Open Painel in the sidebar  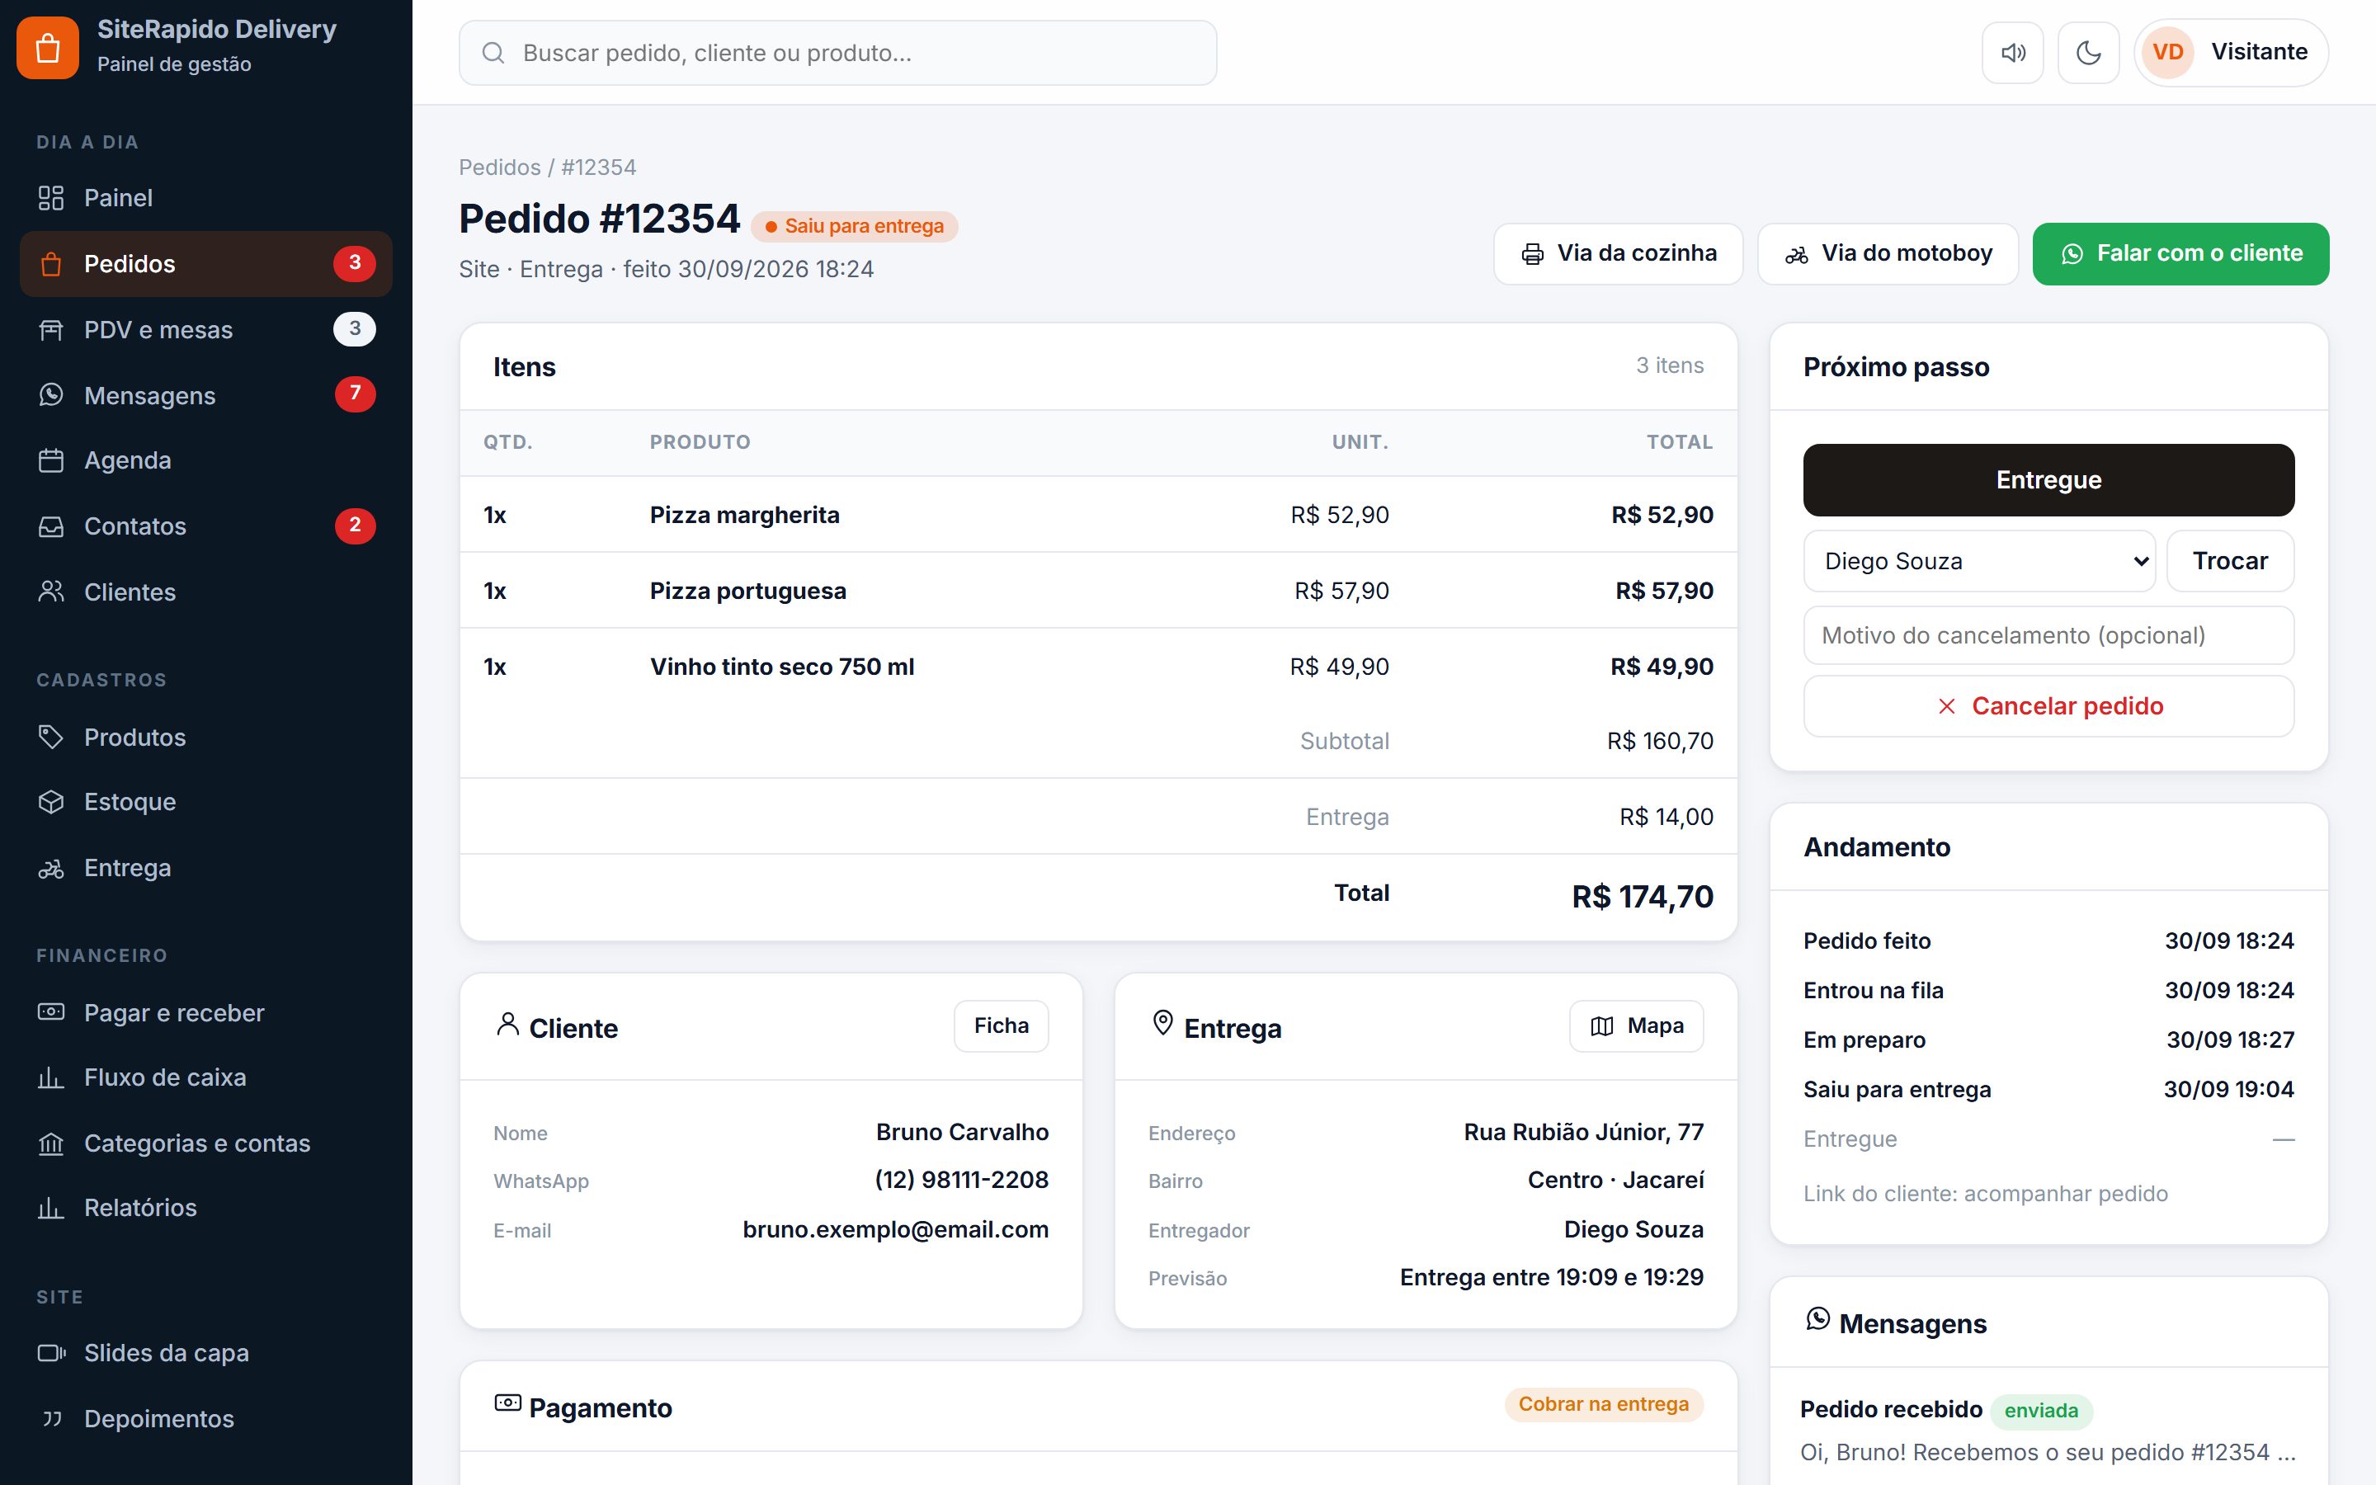[x=205, y=197]
